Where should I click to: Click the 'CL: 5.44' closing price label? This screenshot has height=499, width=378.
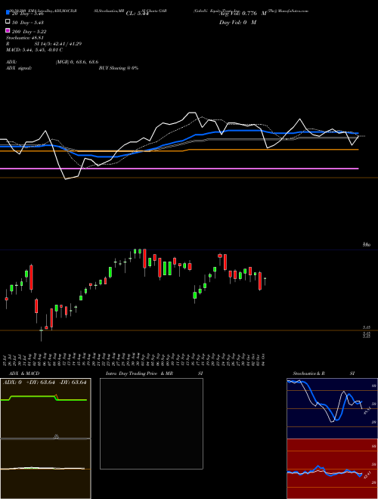click(137, 14)
